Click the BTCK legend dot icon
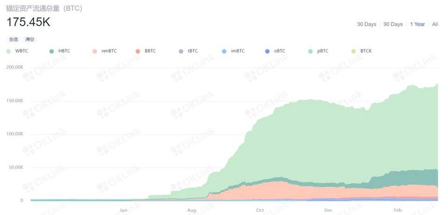 pyautogui.click(x=353, y=51)
